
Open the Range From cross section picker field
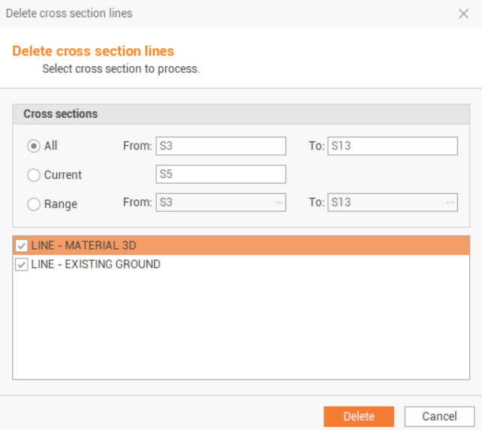(214, 203)
